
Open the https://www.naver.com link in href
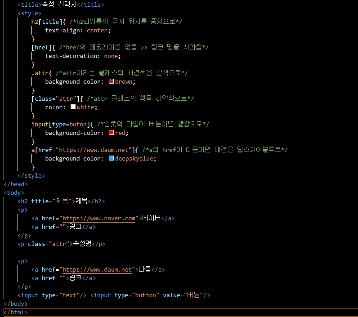pos(99,219)
